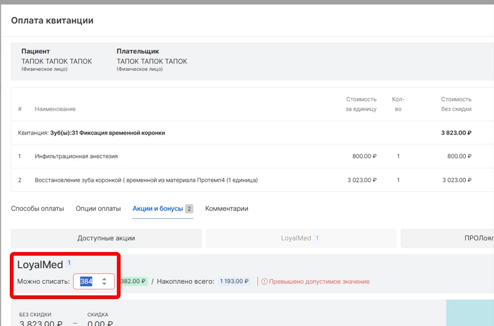Viewport: 494px width, 326px height.
Task: Click the green 382.00 ₽ available bonus badge
Action: (x=133, y=281)
